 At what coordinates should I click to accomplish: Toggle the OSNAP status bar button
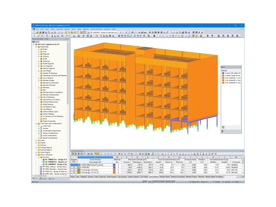pos(162,182)
